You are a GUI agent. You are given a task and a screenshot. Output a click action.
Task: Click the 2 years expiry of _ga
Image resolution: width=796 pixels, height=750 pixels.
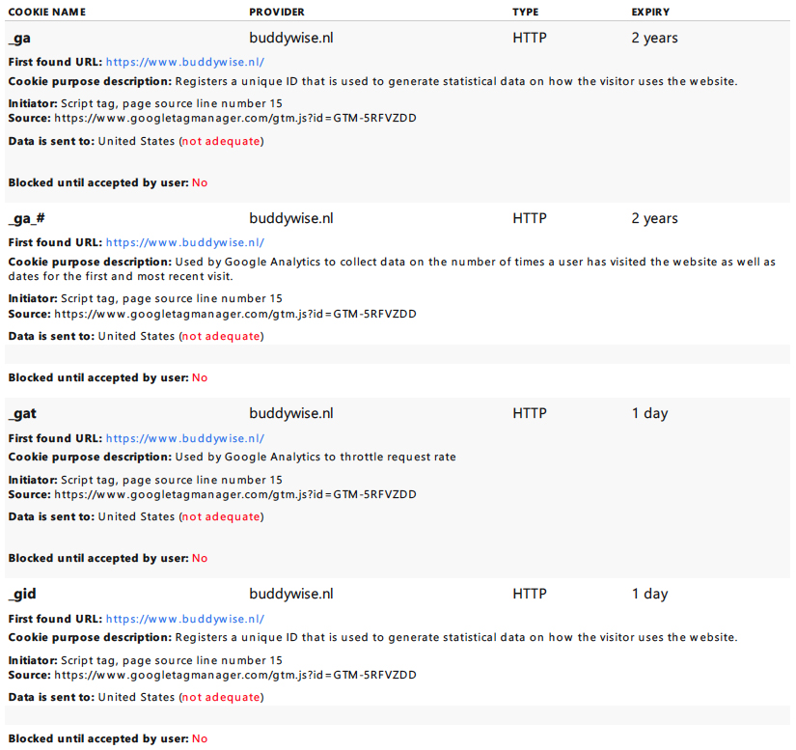tap(654, 38)
